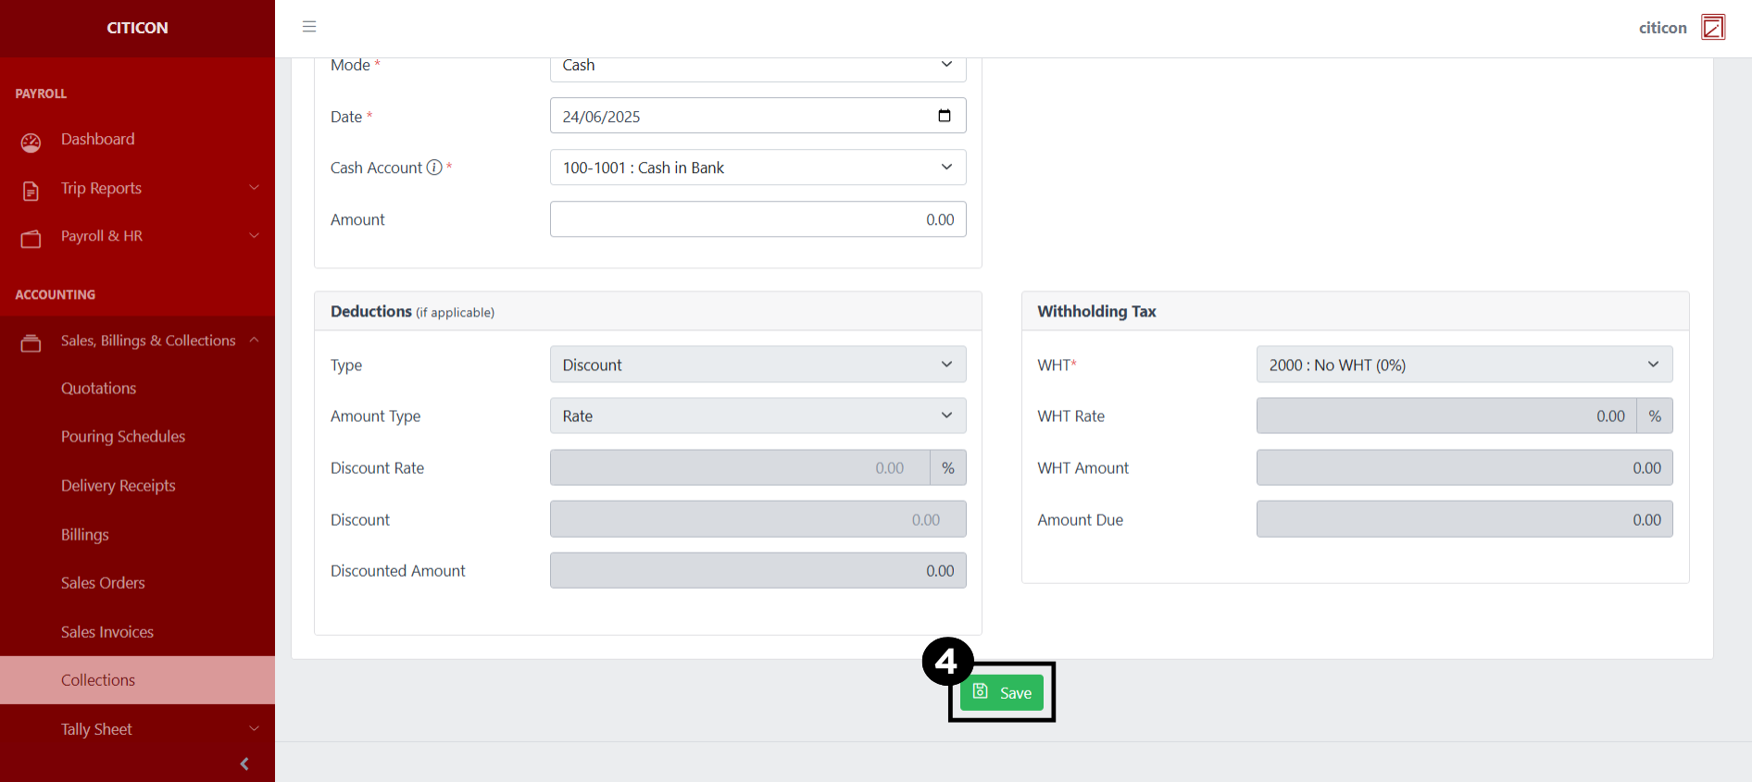
Task: Open the Quotations page link
Action: (98, 389)
